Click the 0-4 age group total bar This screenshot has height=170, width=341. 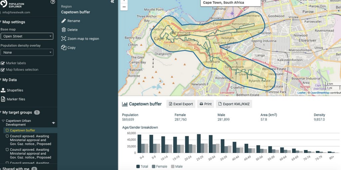click(140, 143)
